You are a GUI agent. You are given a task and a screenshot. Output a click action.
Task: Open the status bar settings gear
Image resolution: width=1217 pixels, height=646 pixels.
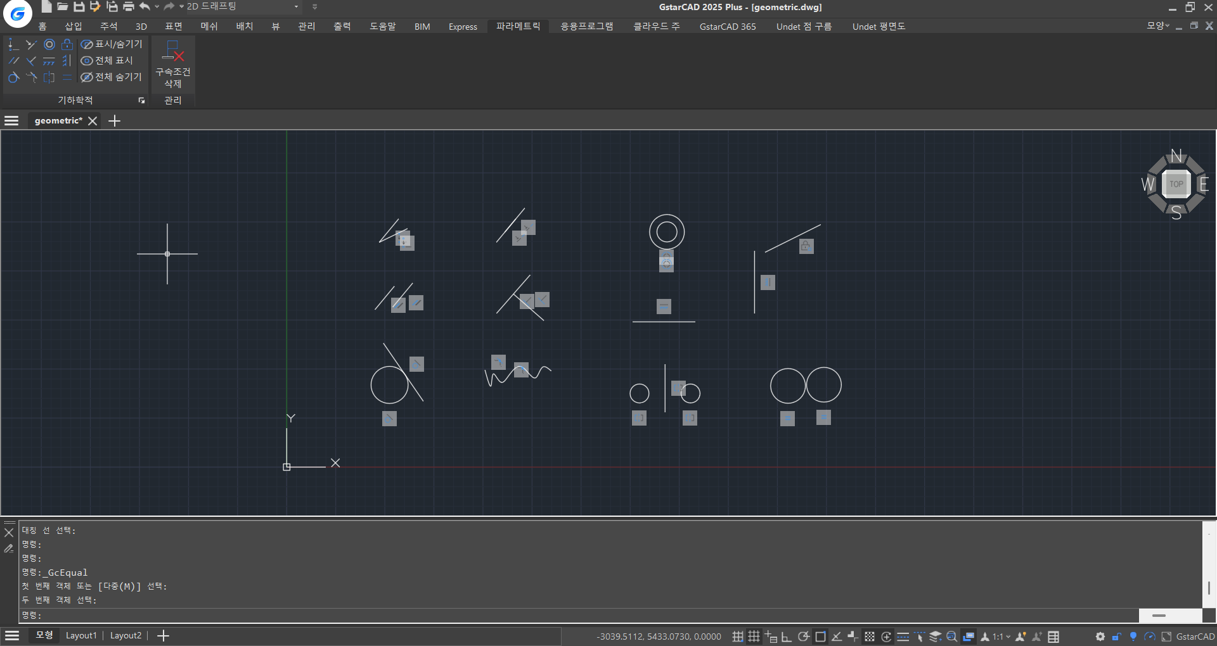tap(1100, 636)
